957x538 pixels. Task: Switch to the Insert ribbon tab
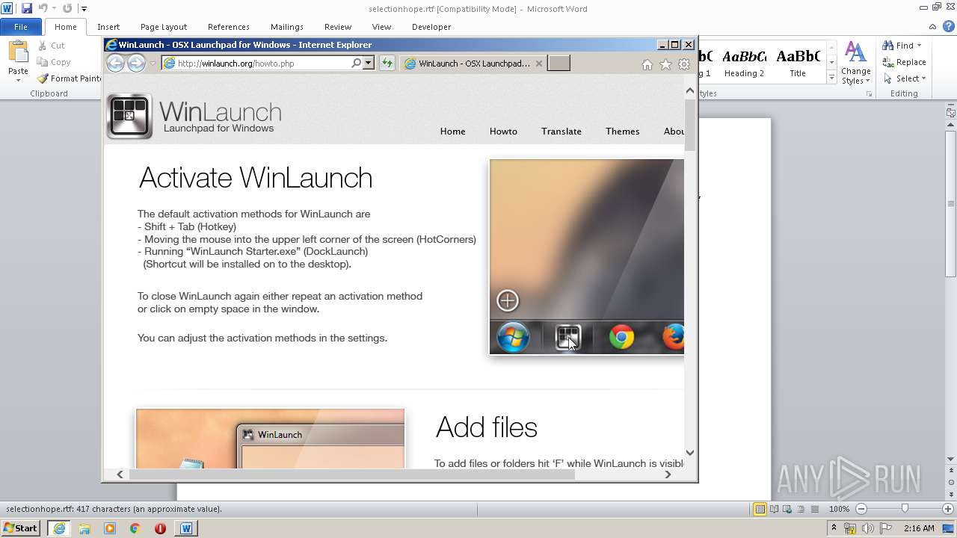pyautogui.click(x=108, y=27)
